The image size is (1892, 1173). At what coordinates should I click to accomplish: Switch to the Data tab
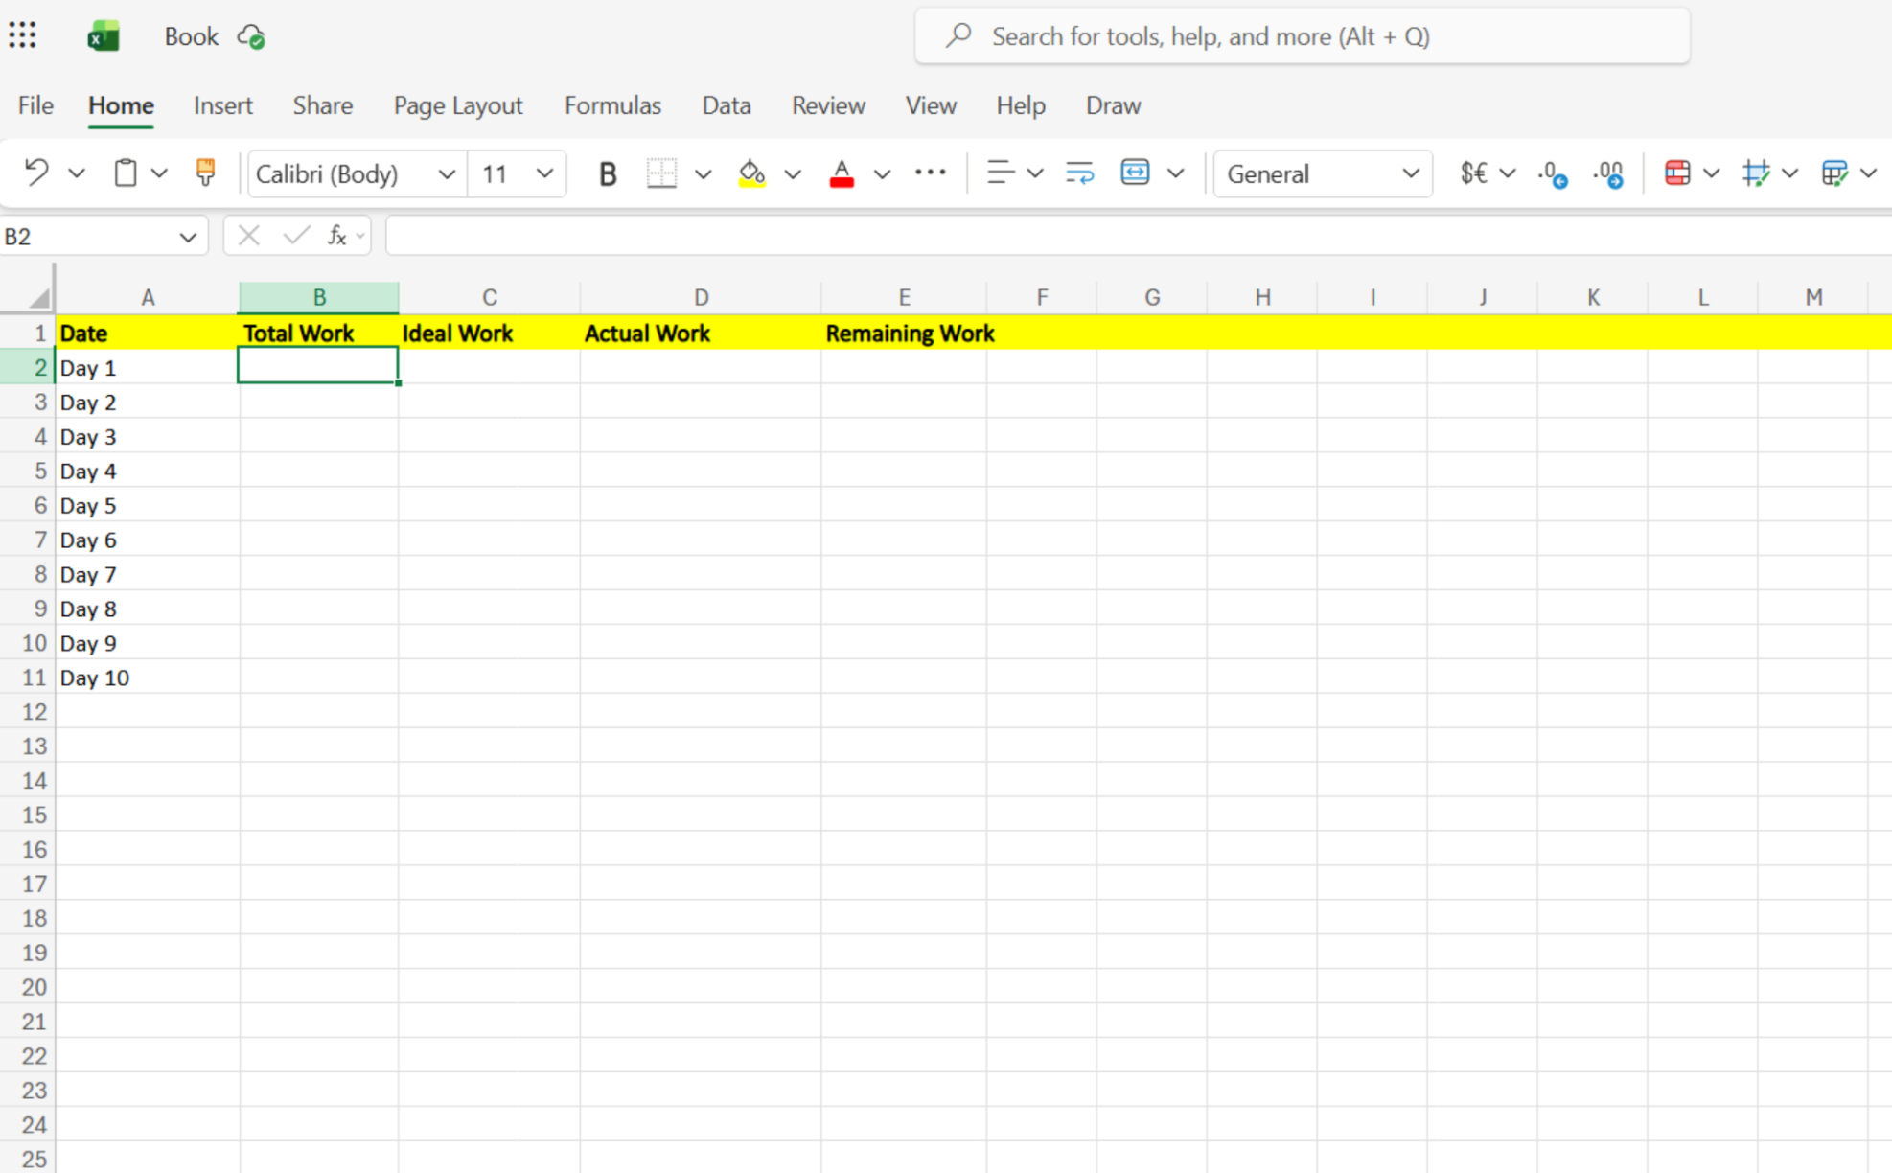[727, 105]
